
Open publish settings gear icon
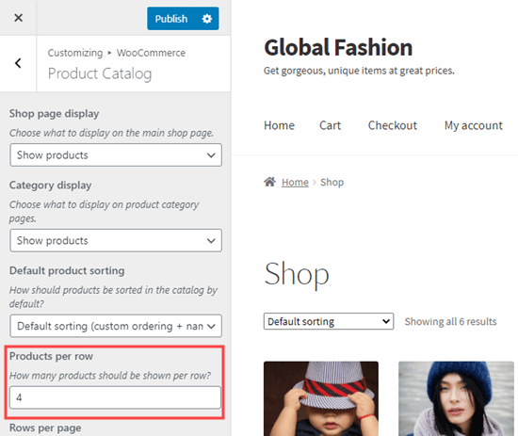click(x=207, y=19)
